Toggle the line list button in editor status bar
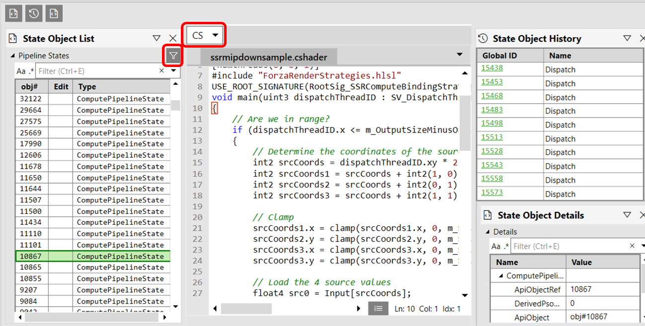Screen dimensions: 645x326 pos(378,309)
